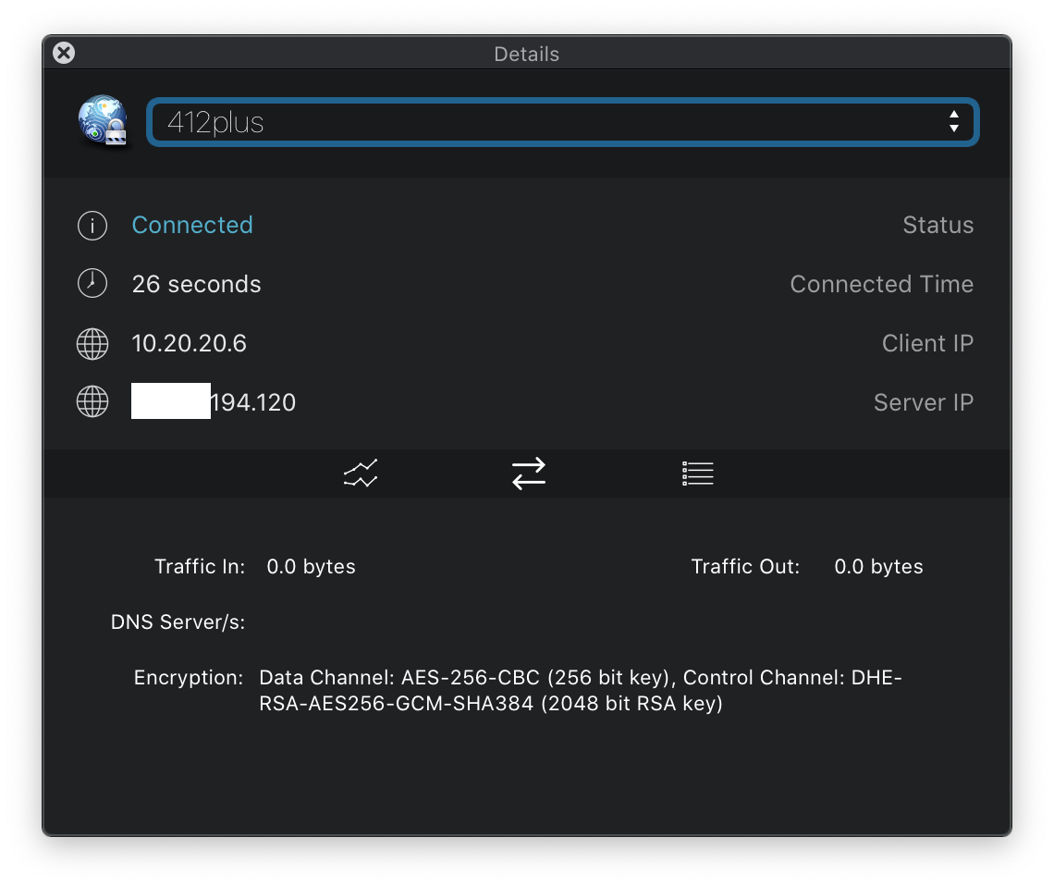Click the Traffic In 0.0 bytes value
1054x886 pixels.
(311, 567)
